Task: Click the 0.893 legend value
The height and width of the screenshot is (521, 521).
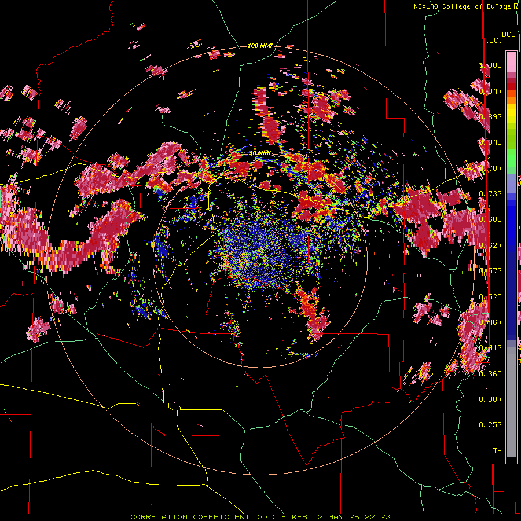Action: (x=490, y=116)
